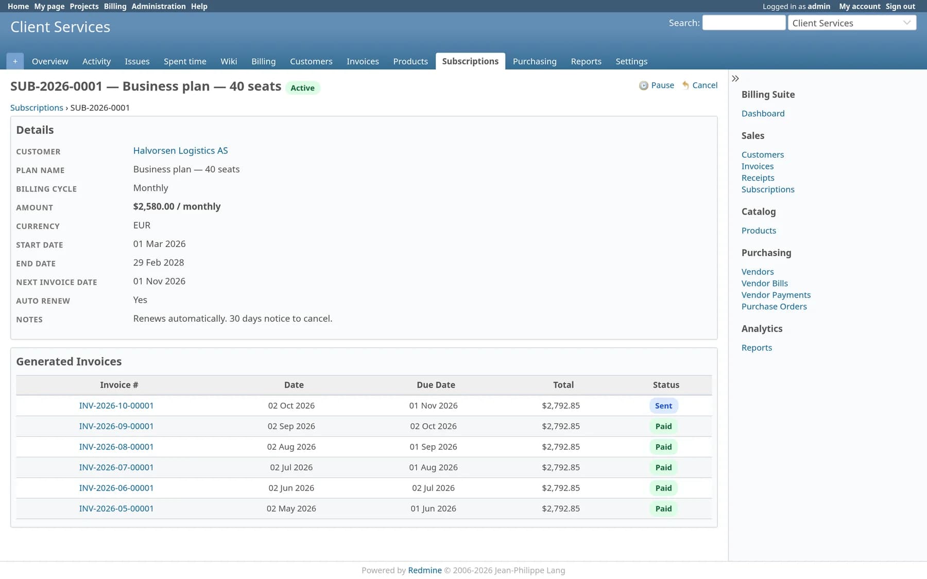
Task: Open the Administration top menu
Action: point(159,6)
